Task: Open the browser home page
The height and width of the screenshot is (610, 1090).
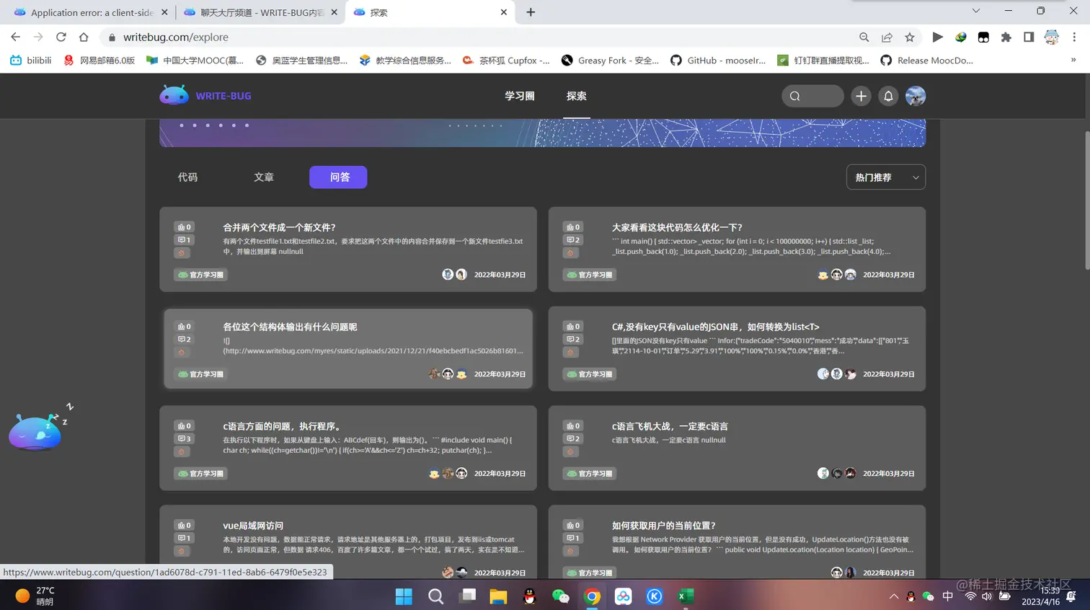Action: coord(84,37)
